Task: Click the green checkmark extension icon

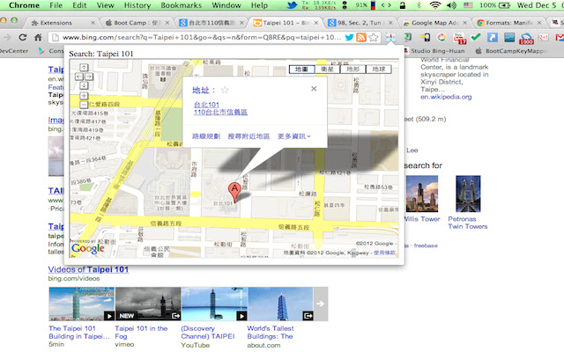Action: (476, 37)
